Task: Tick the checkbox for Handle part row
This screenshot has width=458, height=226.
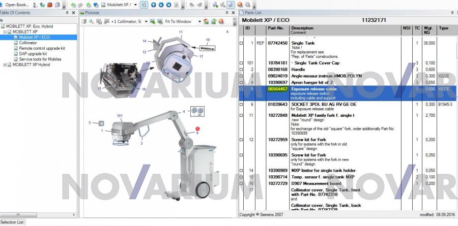Action: point(242,69)
